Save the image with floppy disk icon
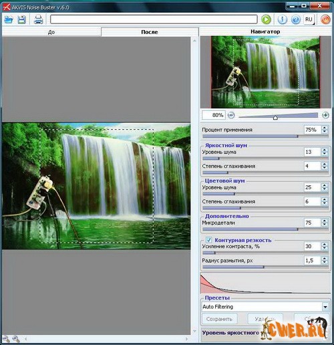Viewport: 334px width, 345px height. [22, 19]
